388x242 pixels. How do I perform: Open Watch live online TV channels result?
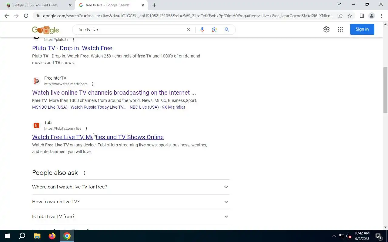click(x=114, y=93)
